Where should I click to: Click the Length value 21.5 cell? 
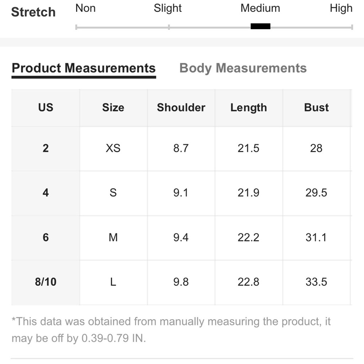click(249, 149)
